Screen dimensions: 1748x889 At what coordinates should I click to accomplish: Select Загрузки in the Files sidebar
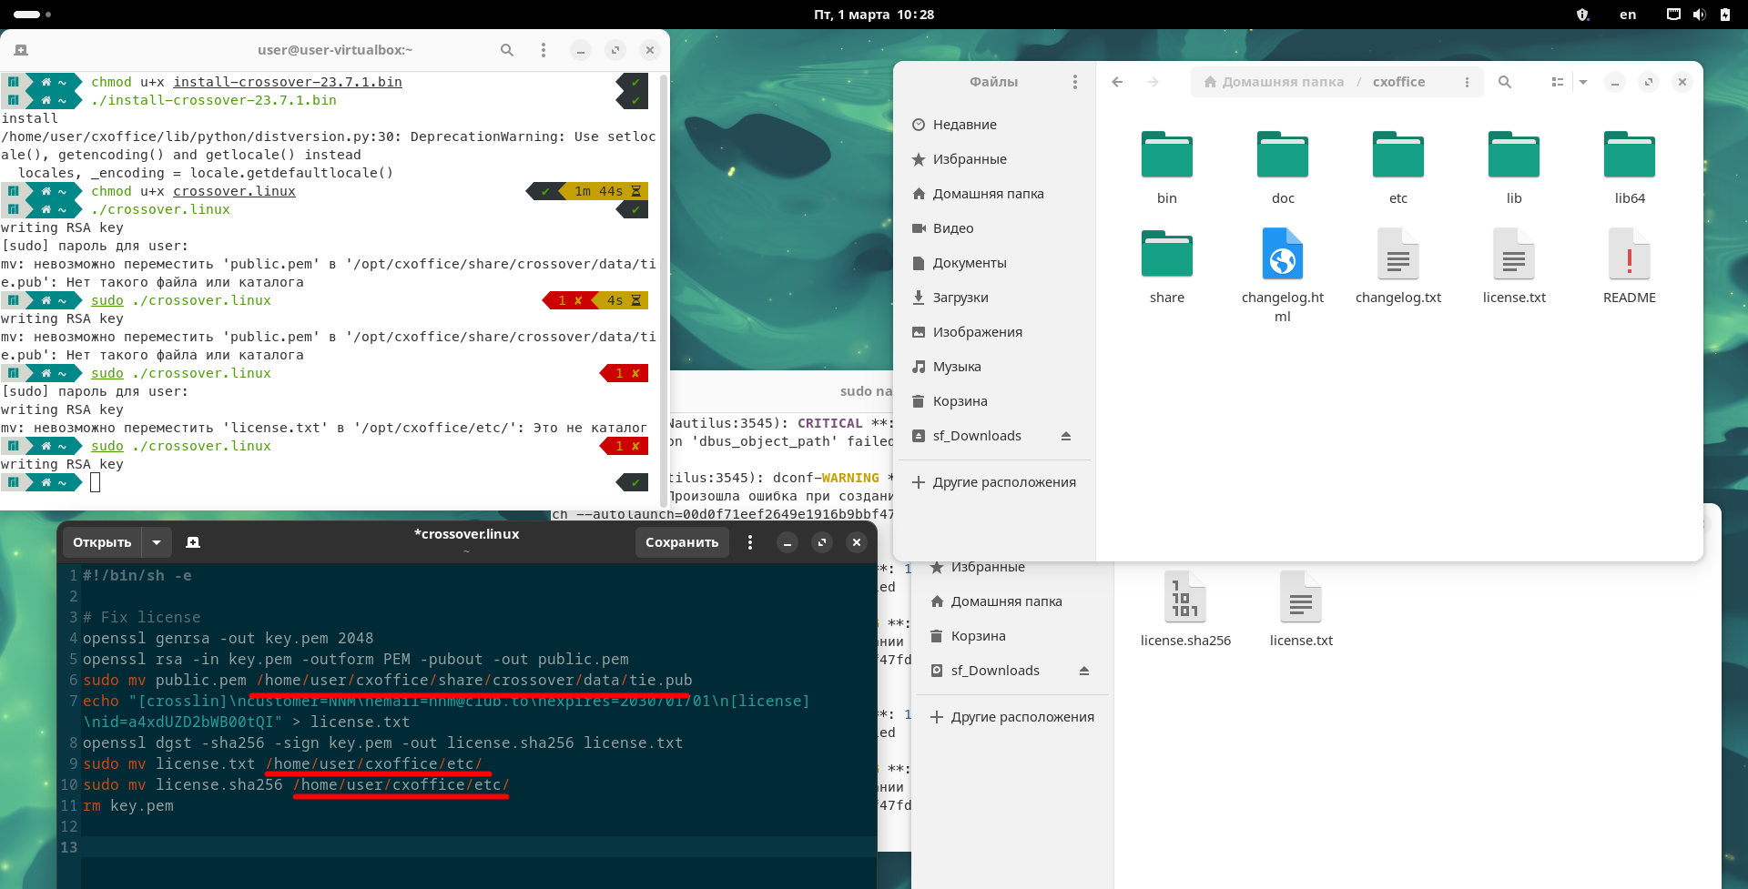pyautogui.click(x=960, y=298)
